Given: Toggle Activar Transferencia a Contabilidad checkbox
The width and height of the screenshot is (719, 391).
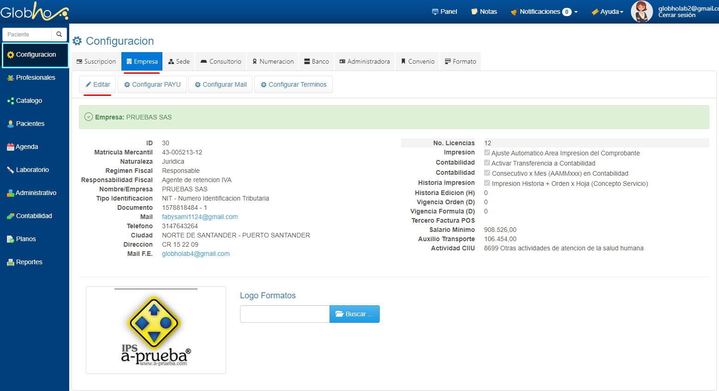Looking at the screenshot, I should 487,163.
